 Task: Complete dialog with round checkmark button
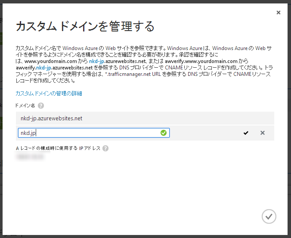[x=269, y=216]
